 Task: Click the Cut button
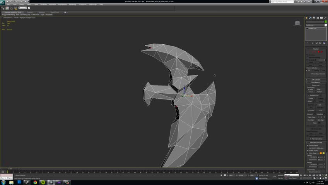[x=321, y=111]
